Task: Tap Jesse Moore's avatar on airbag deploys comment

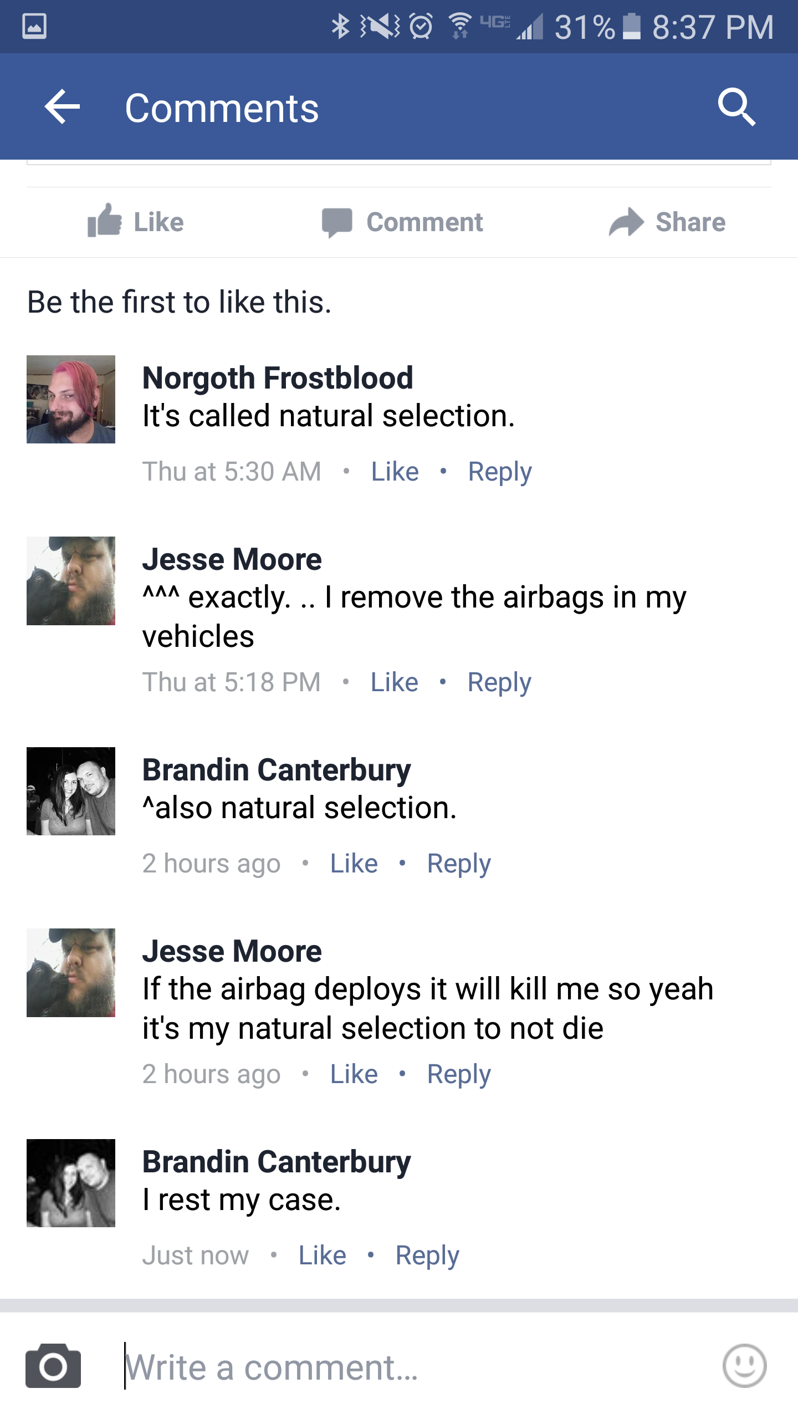Action: (x=71, y=973)
